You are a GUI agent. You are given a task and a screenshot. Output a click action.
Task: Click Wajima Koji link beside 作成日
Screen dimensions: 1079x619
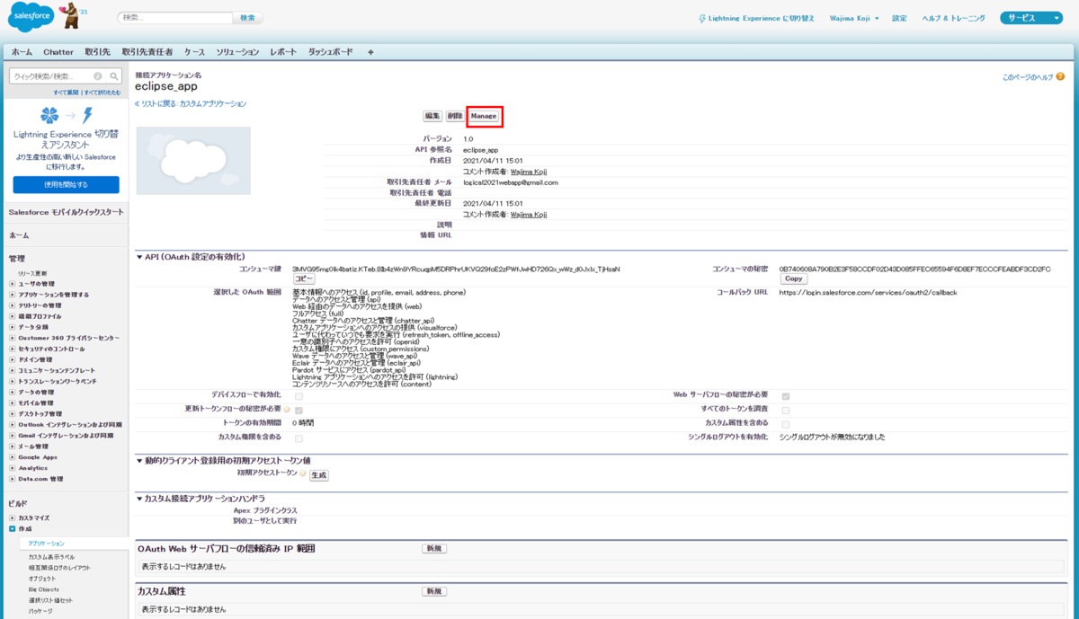pos(529,171)
